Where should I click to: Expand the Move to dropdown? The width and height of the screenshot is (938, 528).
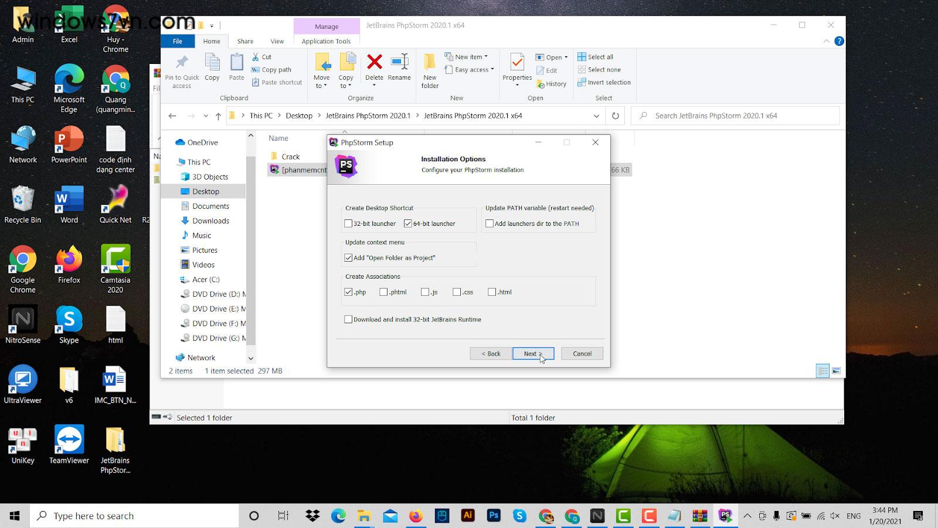click(x=322, y=70)
